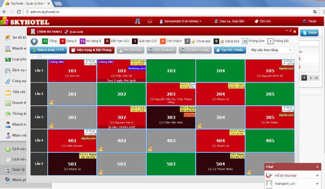Select green vacant room 103
Image resolution: width=325 pixels, height=189 pixels.
tap(171, 71)
